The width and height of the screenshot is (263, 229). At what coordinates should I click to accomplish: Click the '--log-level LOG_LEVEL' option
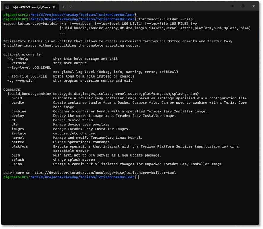coord(29,67)
